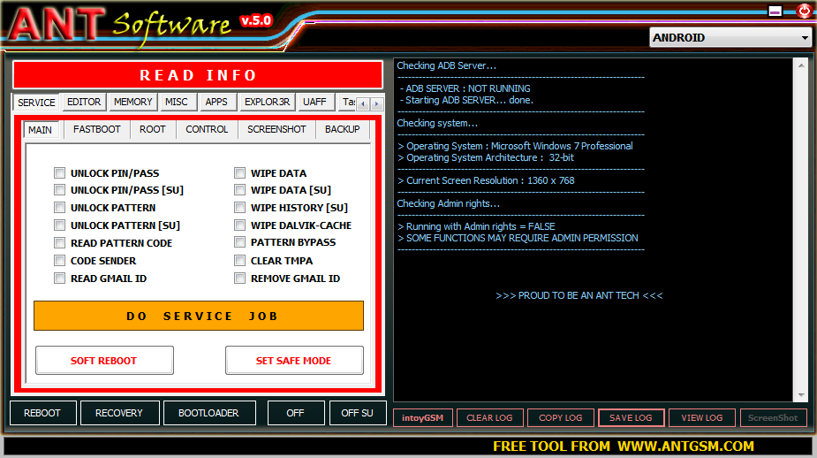This screenshot has width=817, height=458.
Task: Tick the CODE SENDER checkbox
Action: (59, 261)
